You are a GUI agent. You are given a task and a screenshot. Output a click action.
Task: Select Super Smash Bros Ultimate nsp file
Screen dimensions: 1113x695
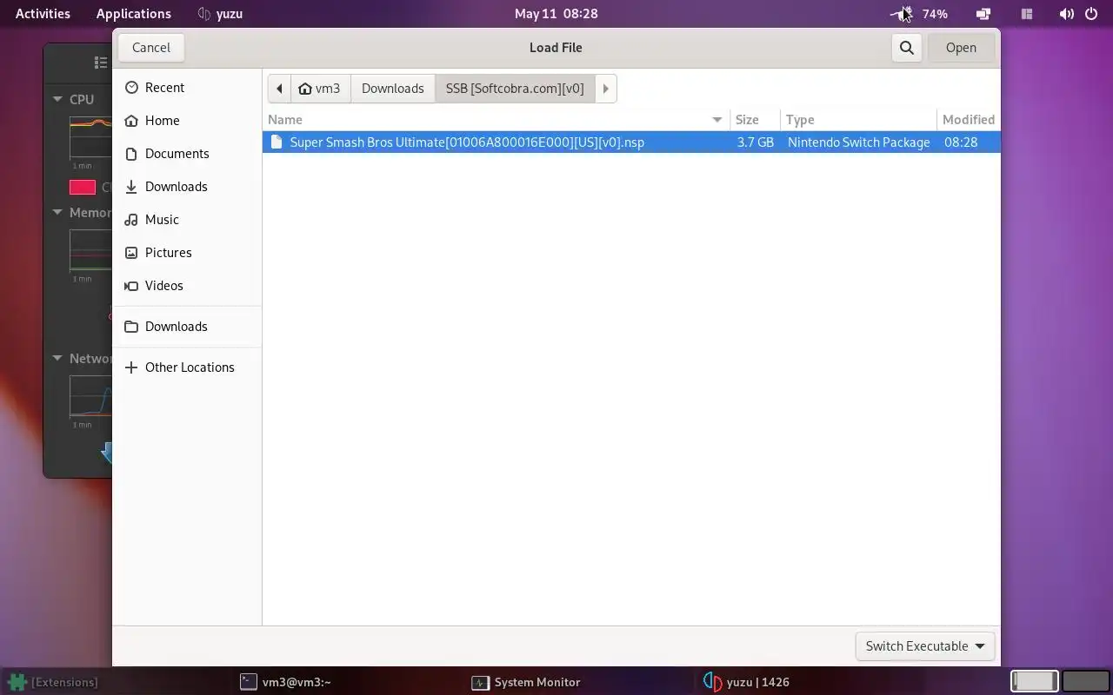[631, 142]
